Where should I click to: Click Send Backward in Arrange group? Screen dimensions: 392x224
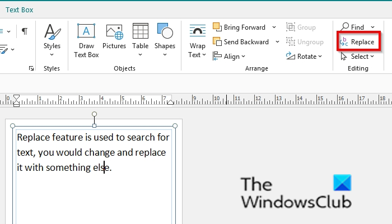click(x=241, y=42)
